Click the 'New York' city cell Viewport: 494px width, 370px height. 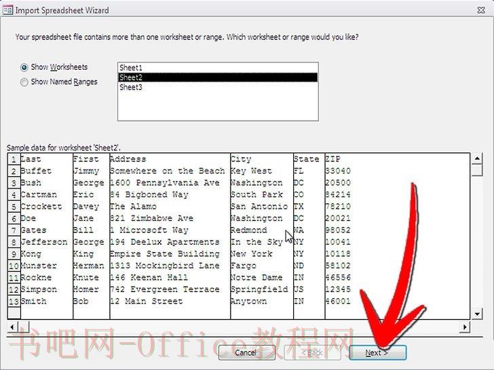click(262, 254)
